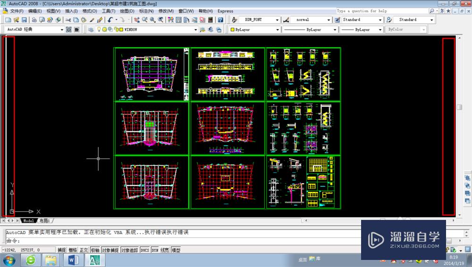
Task: Click the blue Help question mark icon
Action: [x=220, y=20]
